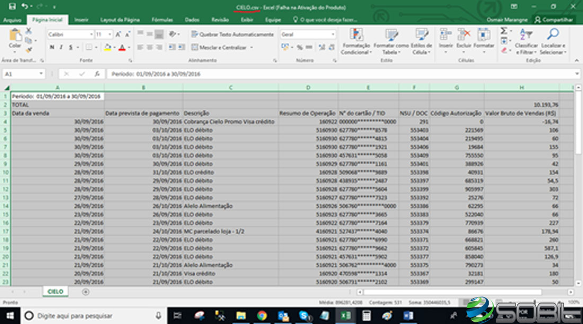Expand the formula bar
583x324 pixels.
(577, 74)
